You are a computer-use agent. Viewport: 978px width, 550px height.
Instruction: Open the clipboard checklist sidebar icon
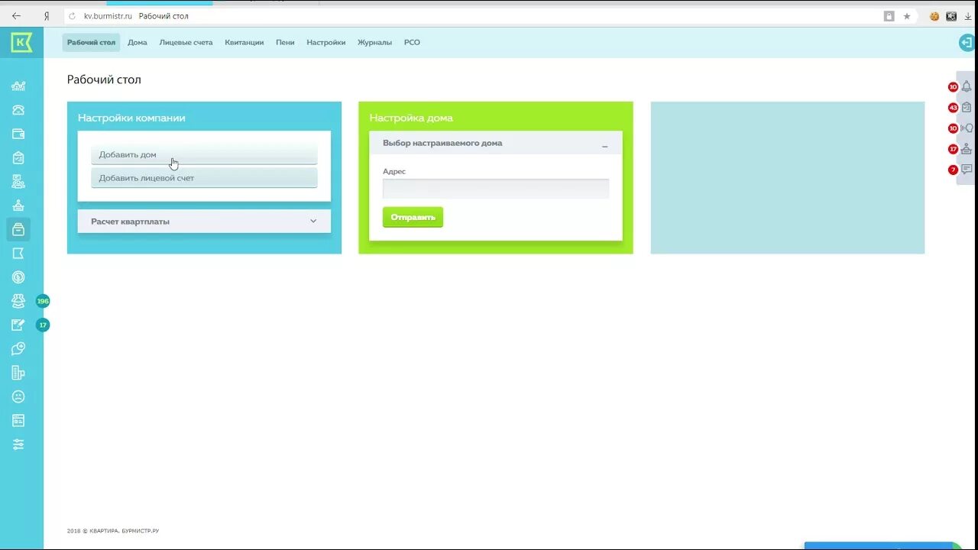[18, 157]
